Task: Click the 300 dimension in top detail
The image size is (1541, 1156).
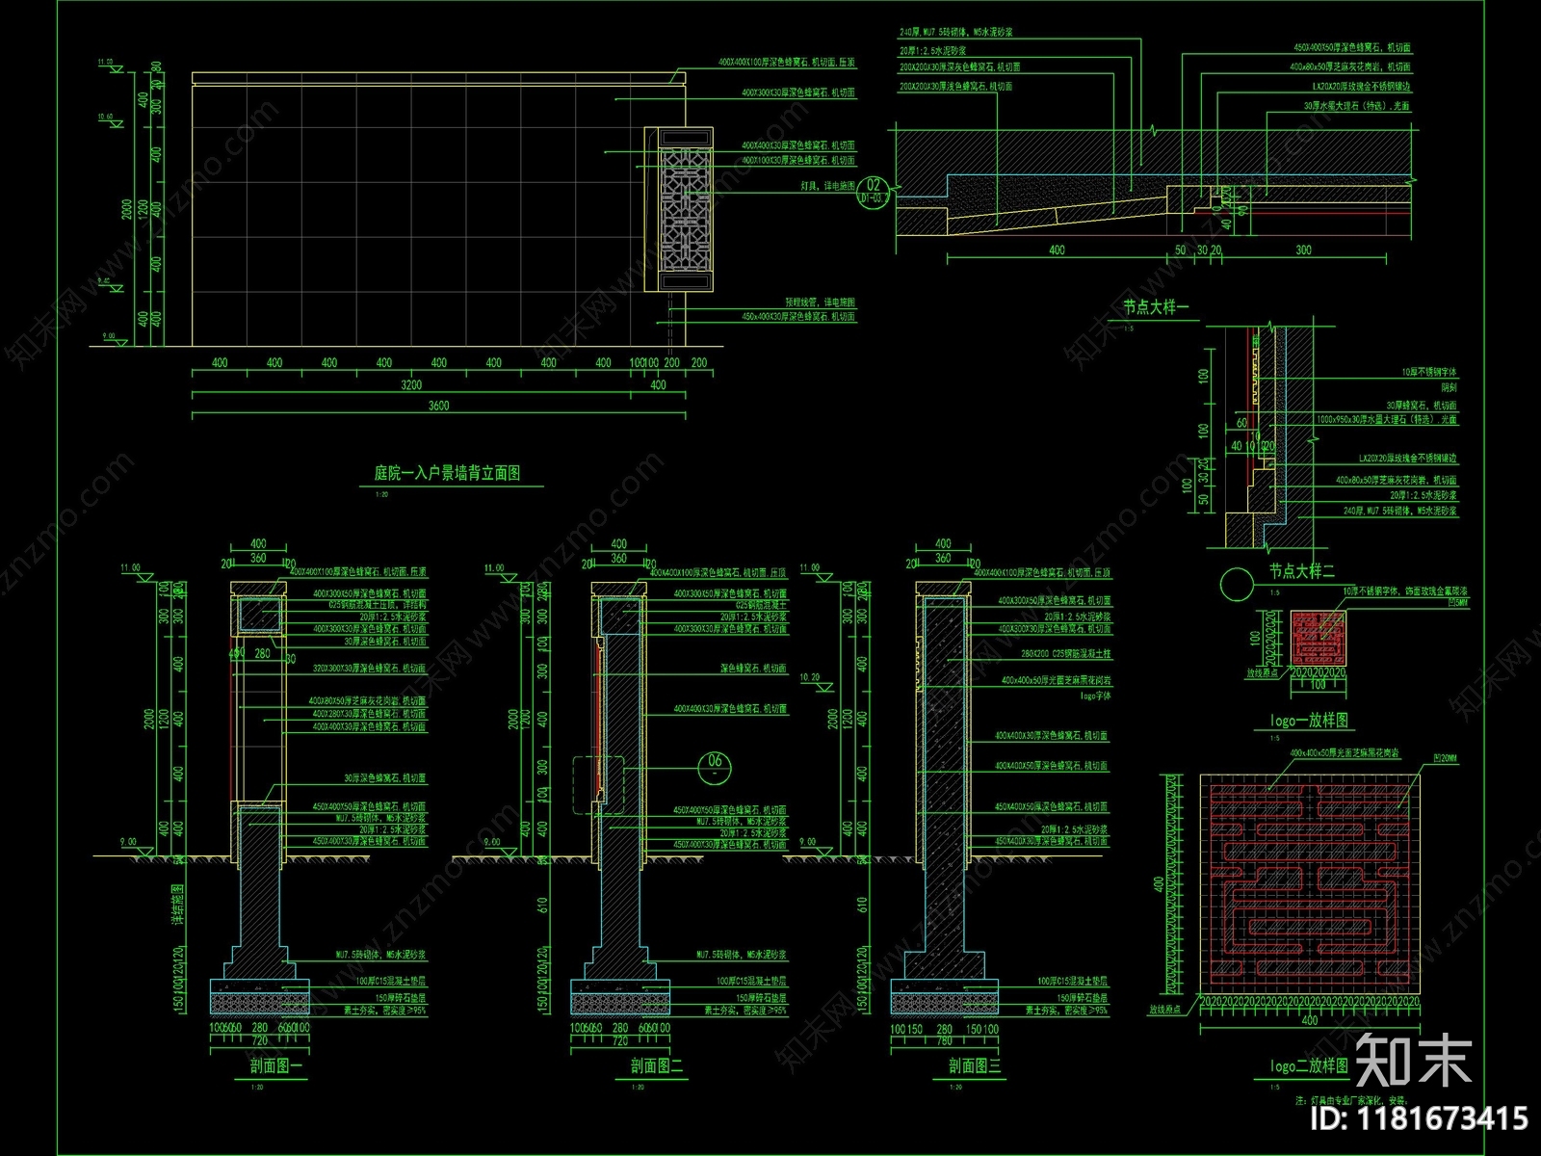Action: coord(1303,250)
